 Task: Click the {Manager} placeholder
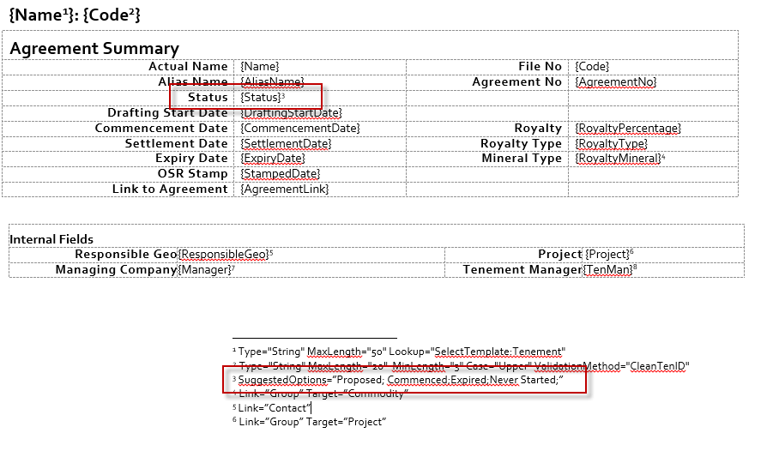(x=204, y=270)
